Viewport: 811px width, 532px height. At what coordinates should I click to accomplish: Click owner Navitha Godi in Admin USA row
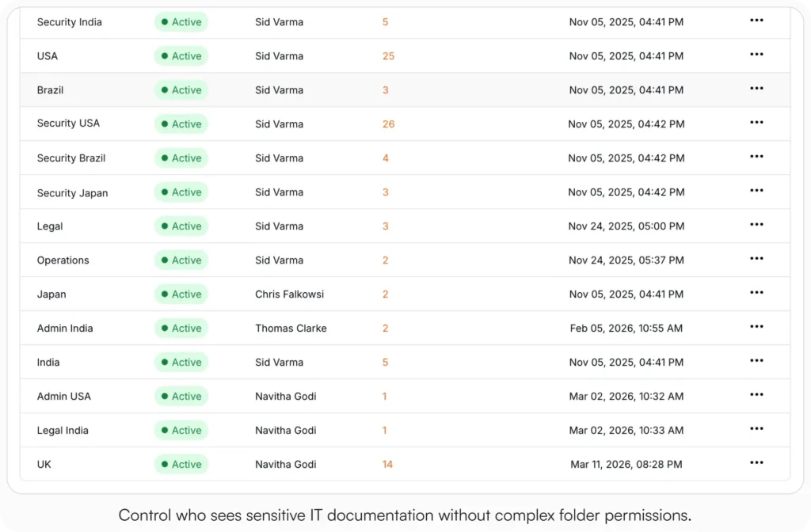pos(285,397)
